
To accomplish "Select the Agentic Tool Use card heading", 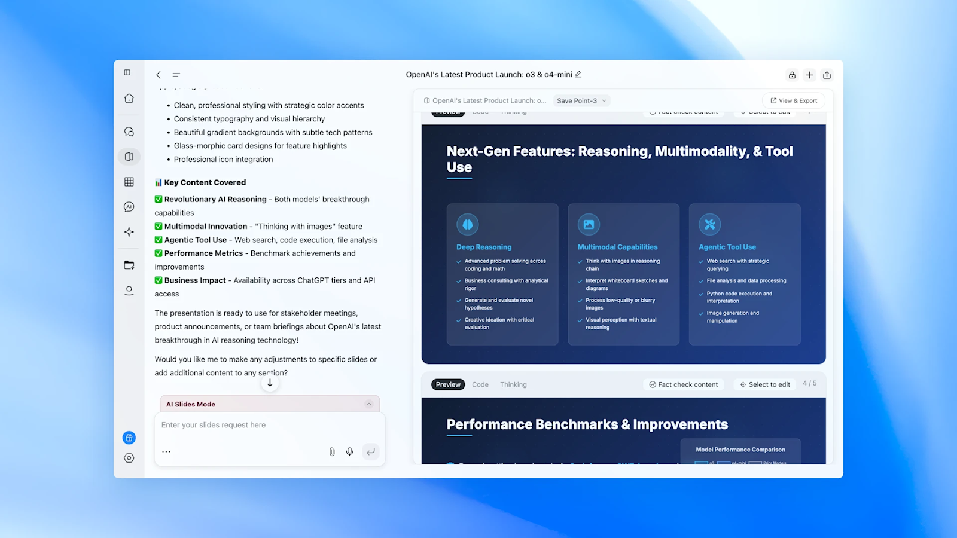I will coord(727,247).
